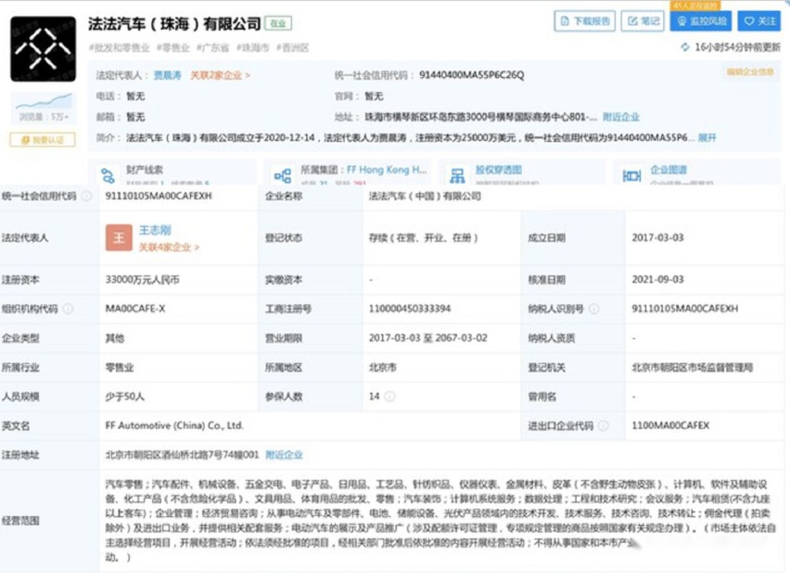This screenshot has height=579, width=790.
Task: Click registered capital 33000万元人民币
Action: coord(143,280)
